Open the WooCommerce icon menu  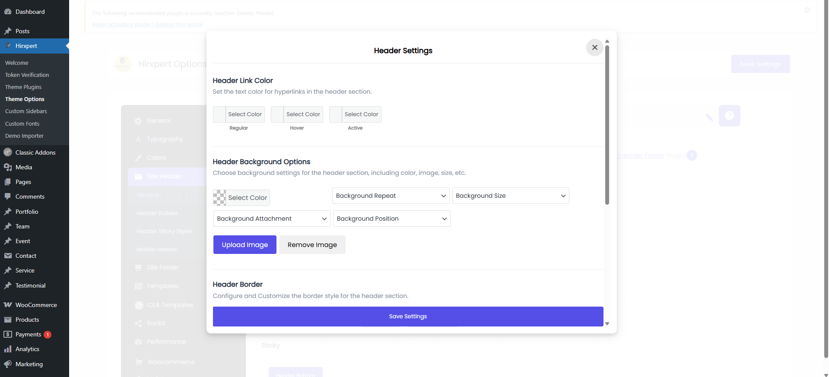8,305
